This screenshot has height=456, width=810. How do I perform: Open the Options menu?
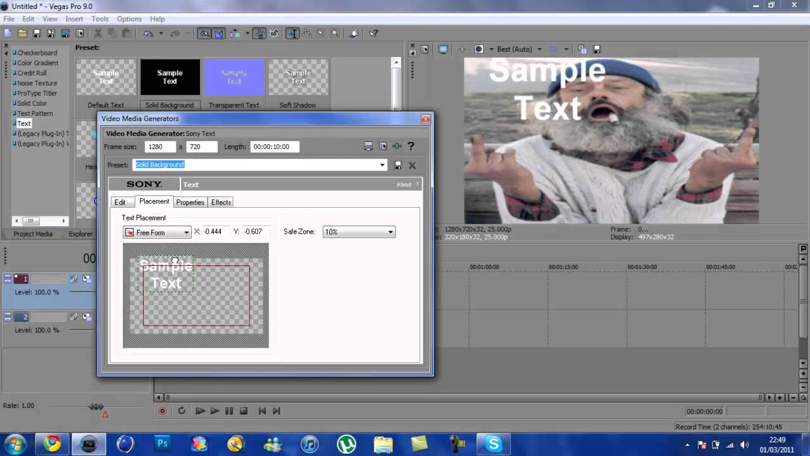click(x=129, y=19)
